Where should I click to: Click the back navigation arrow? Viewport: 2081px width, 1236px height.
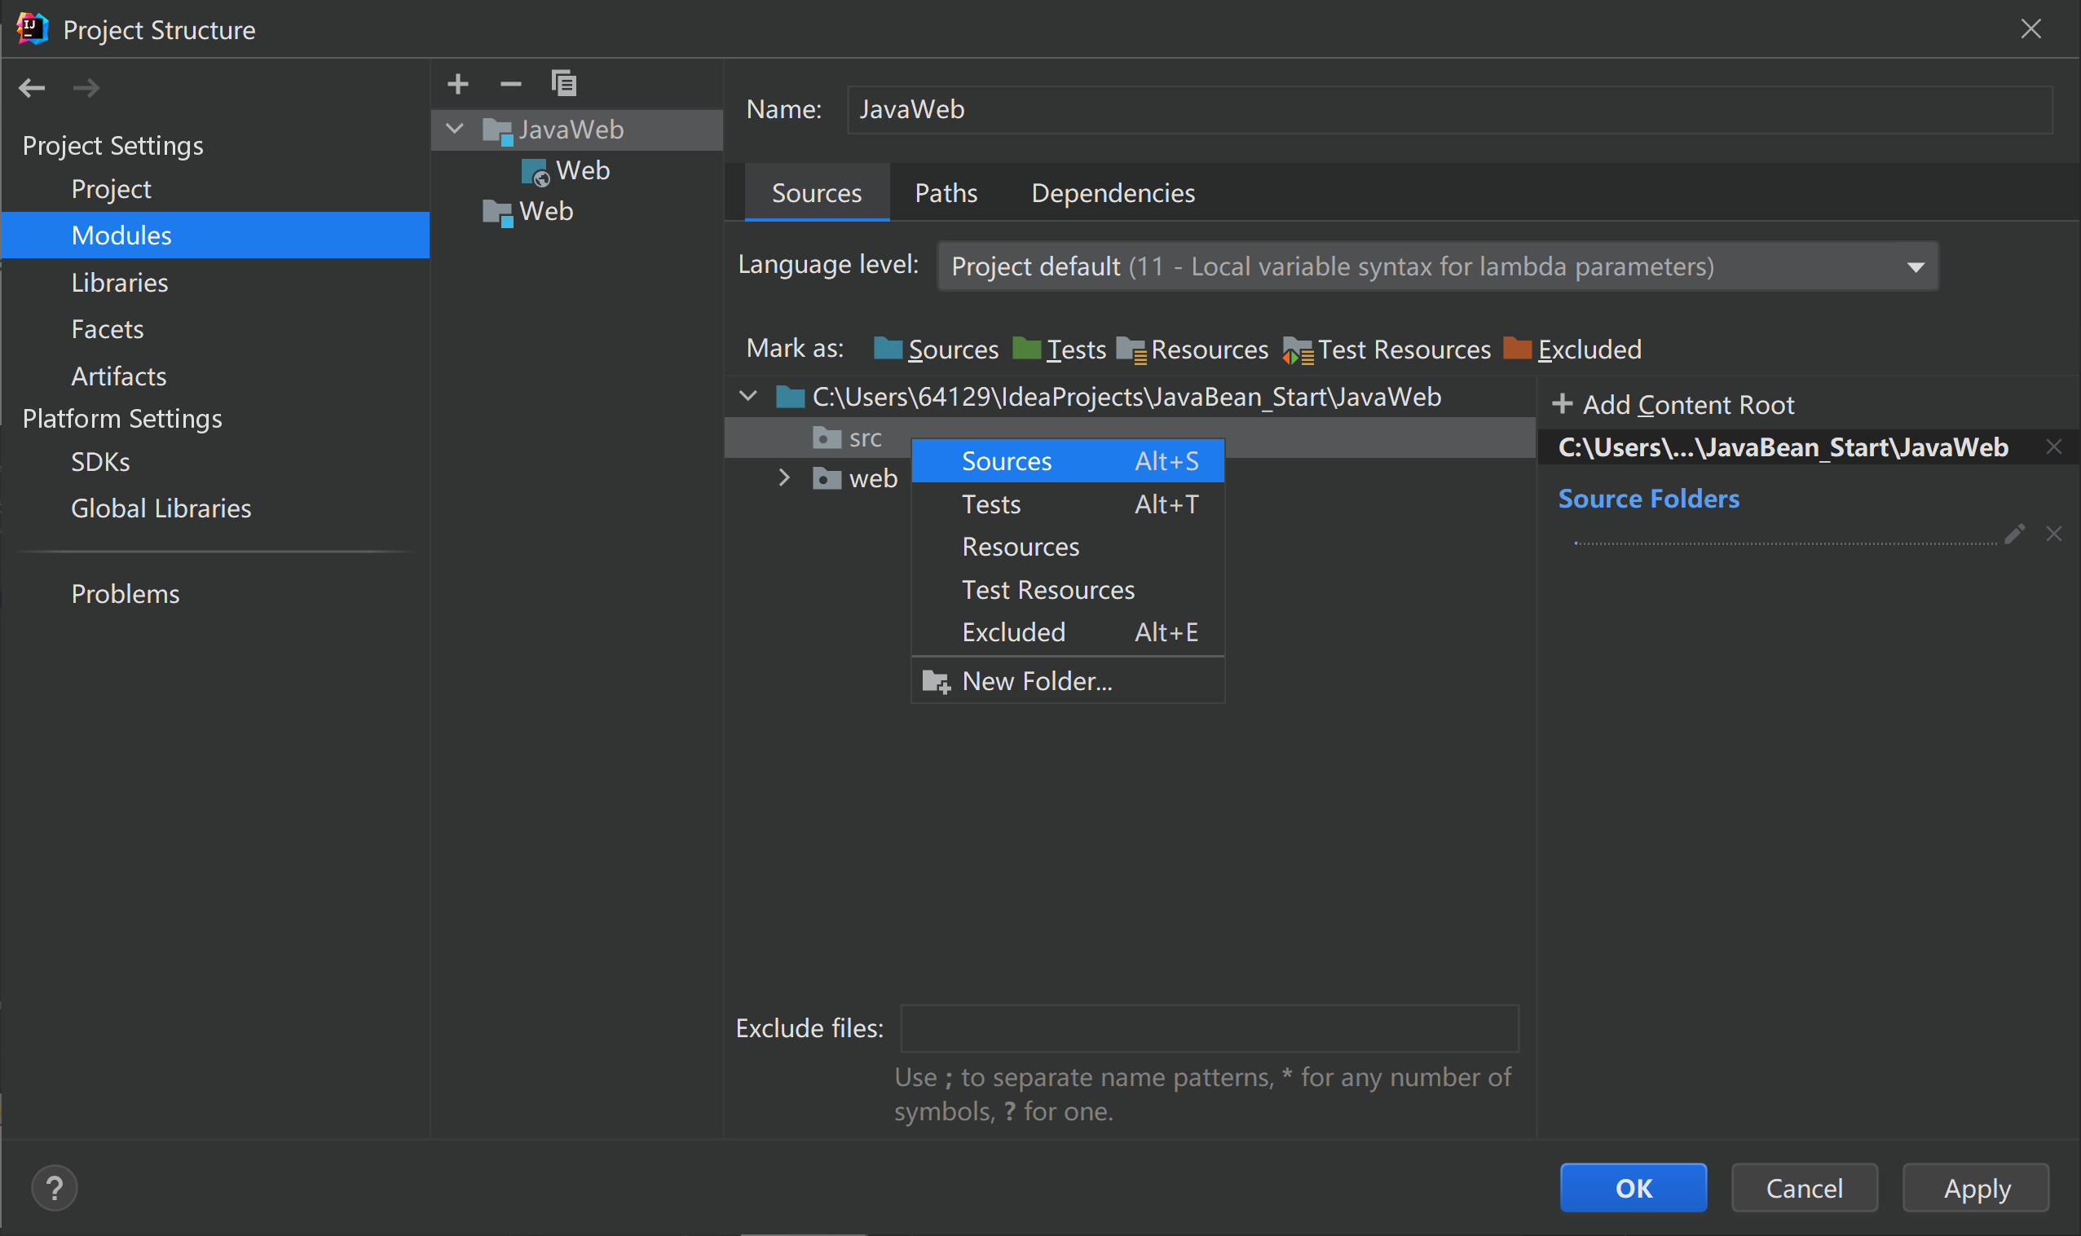click(x=32, y=87)
